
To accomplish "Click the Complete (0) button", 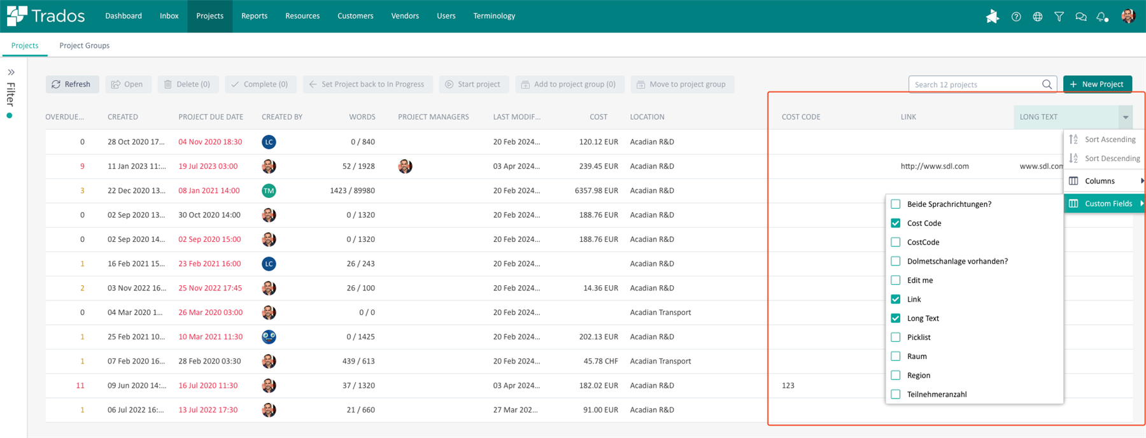I will click(x=260, y=84).
